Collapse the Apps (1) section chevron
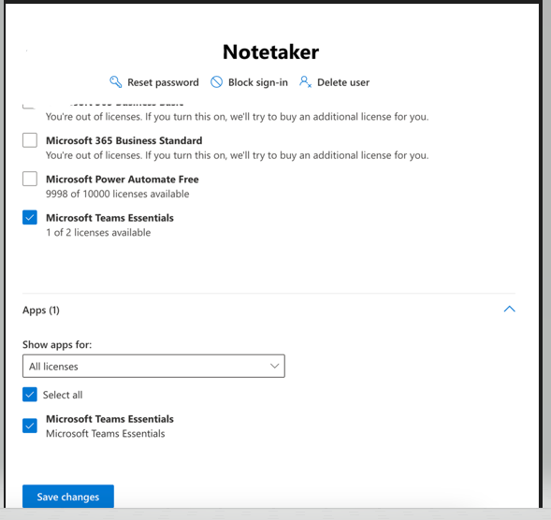Image resolution: width=551 pixels, height=520 pixels. 509,310
